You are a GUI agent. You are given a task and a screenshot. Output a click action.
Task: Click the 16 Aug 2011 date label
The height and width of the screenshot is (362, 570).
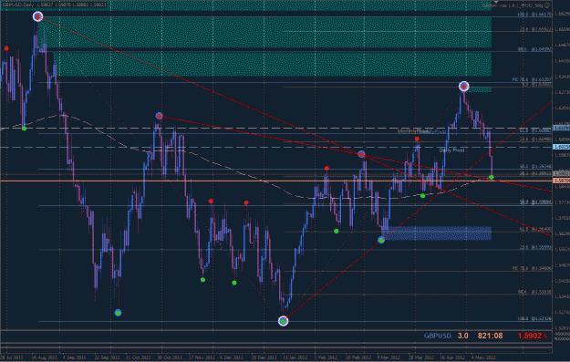pos(45,357)
